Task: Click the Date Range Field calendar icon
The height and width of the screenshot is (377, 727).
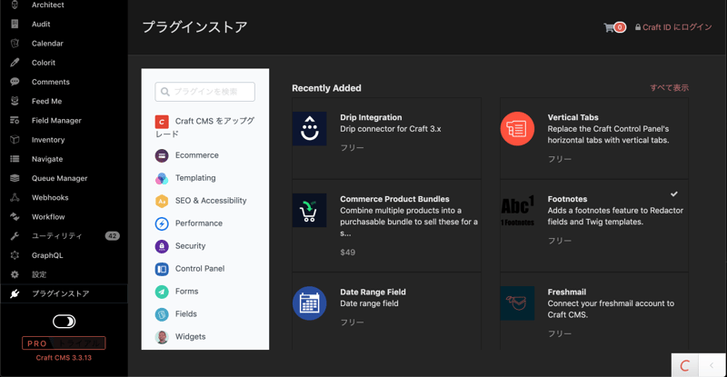Action: coord(309,303)
